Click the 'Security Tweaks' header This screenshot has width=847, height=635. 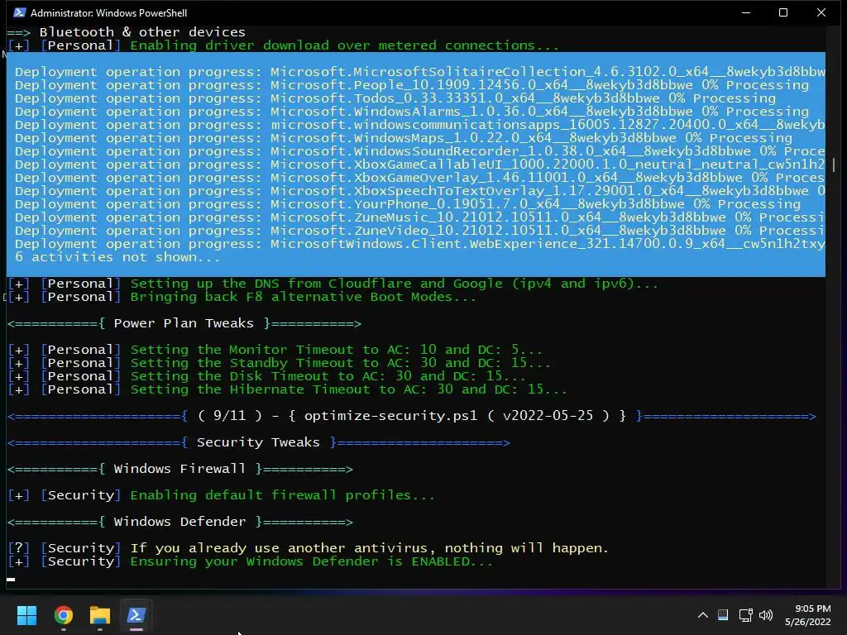(259, 442)
